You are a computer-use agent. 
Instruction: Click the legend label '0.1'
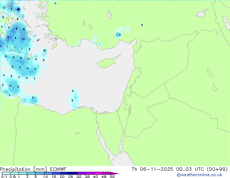4,177
